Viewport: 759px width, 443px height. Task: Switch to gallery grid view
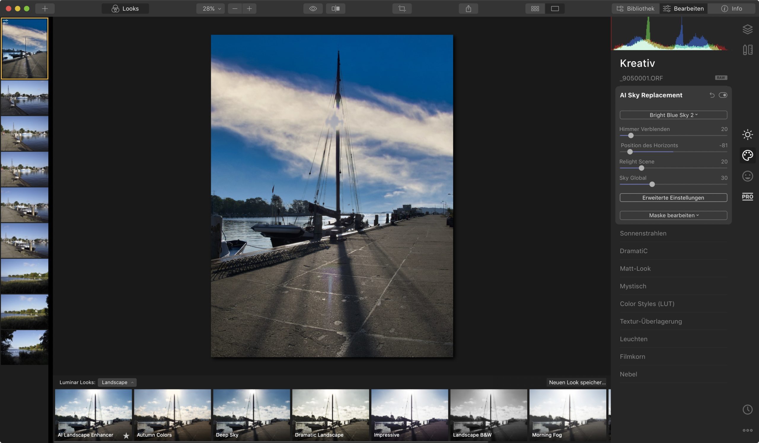point(535,8)
